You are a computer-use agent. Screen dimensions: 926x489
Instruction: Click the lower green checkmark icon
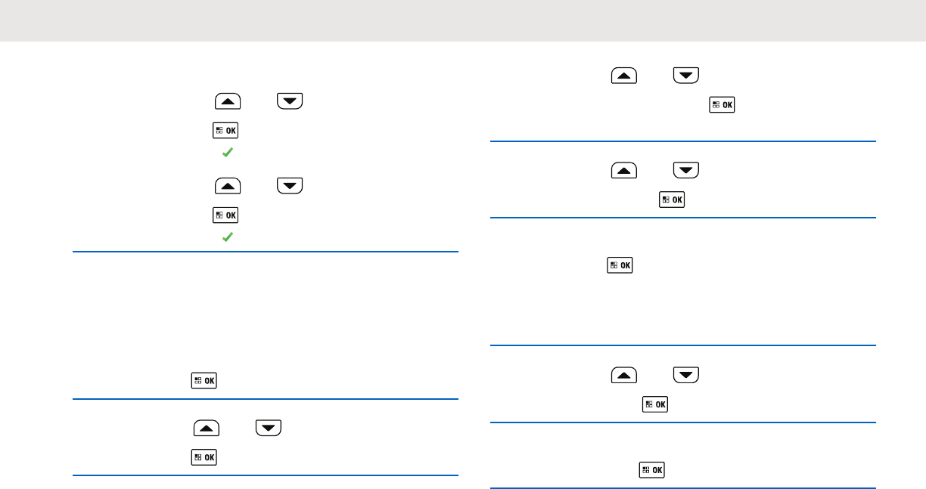point(226,237)
